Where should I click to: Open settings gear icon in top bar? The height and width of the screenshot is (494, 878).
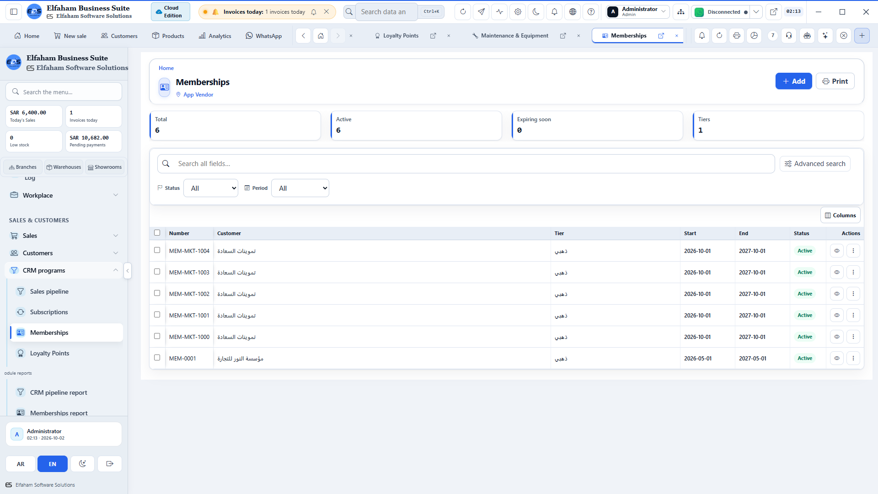(x=518, y=12)
